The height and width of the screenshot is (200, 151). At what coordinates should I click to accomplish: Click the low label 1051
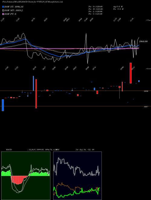point(133,68)
